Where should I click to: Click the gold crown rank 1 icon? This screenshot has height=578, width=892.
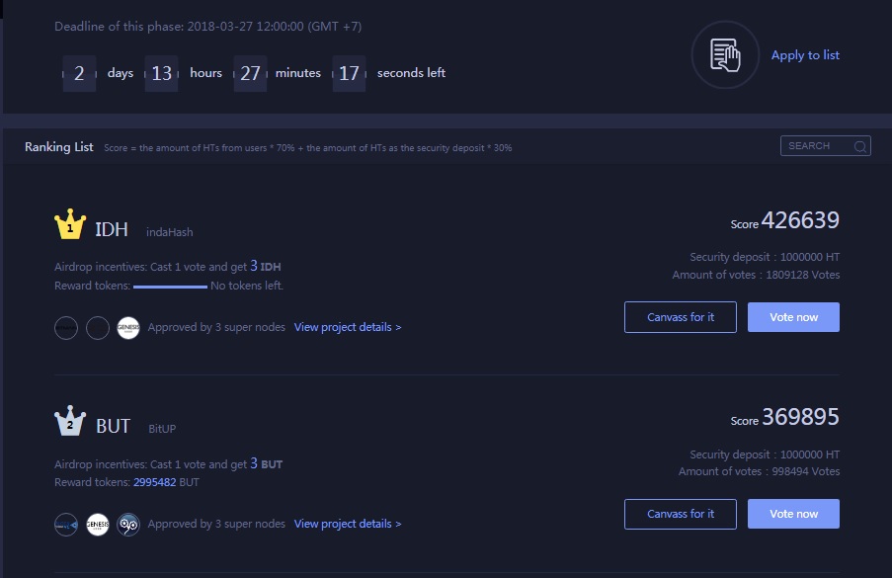coord(70,224)
